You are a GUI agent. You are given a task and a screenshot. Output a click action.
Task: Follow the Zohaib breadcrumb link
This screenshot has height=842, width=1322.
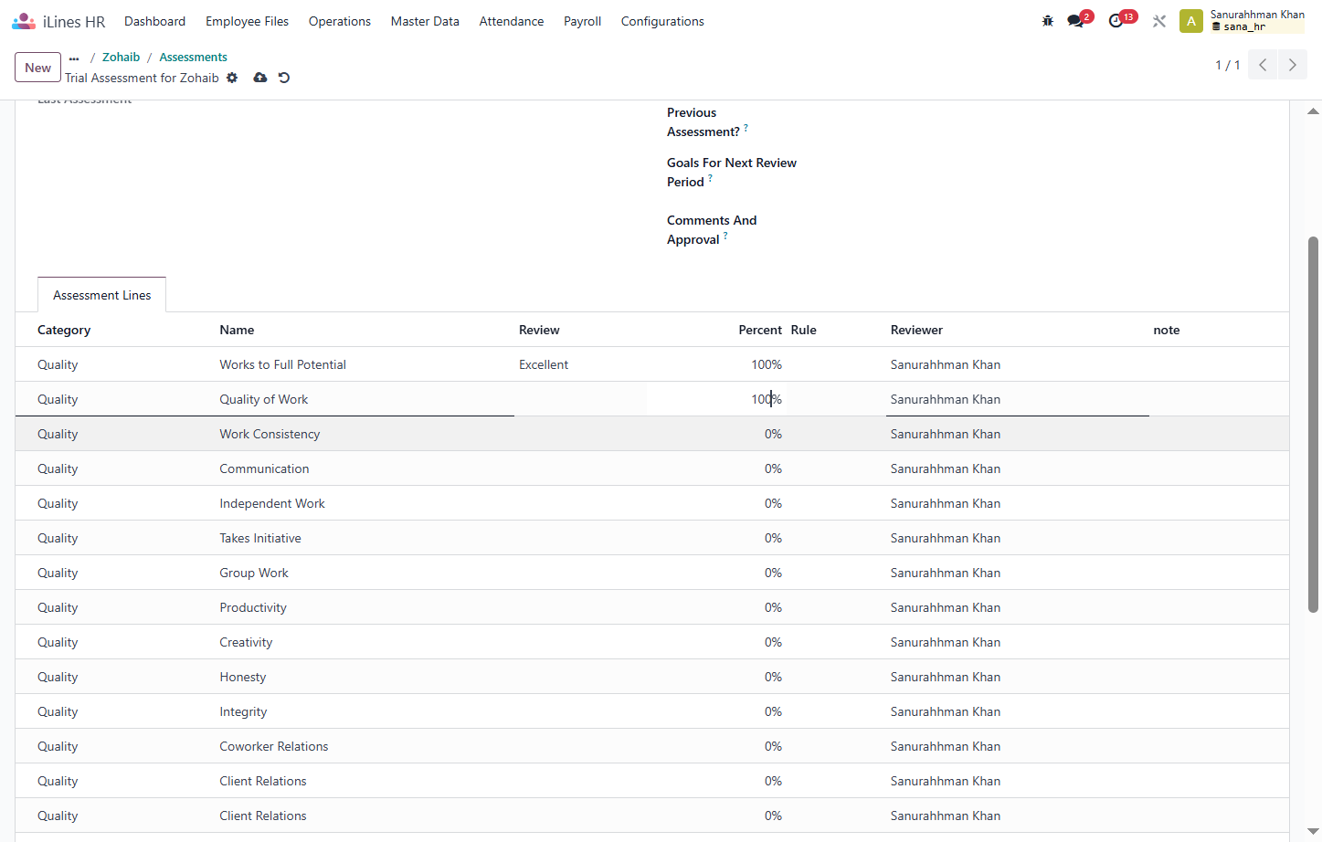pos(122,57)
